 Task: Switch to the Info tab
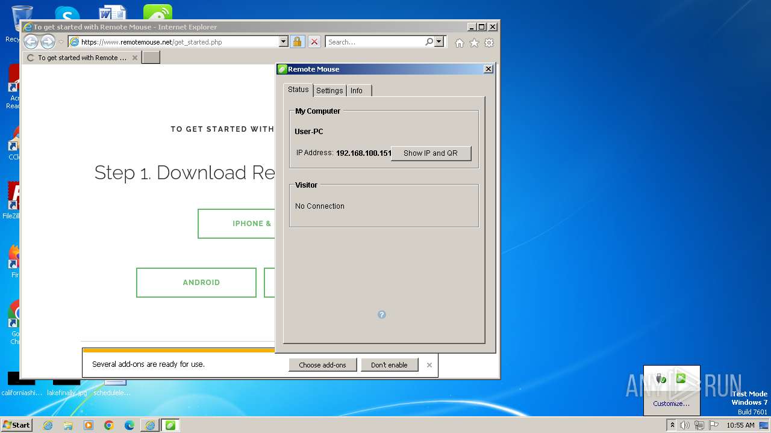point(357,90)
